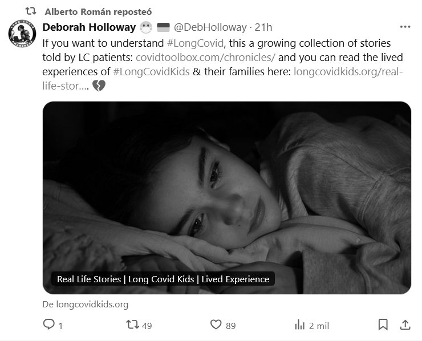Open the longcovidkids.org real-life stories link
The image size is (422, 341).
point(348,72)
